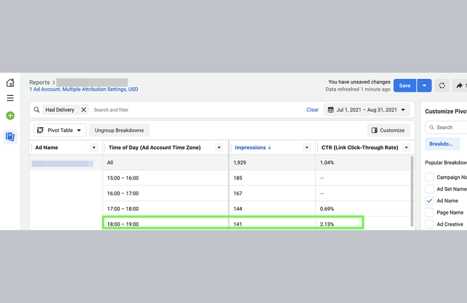
Task: Open the Jul 1 – Aug 31 date picker
Action: click(x=367, y=110)
